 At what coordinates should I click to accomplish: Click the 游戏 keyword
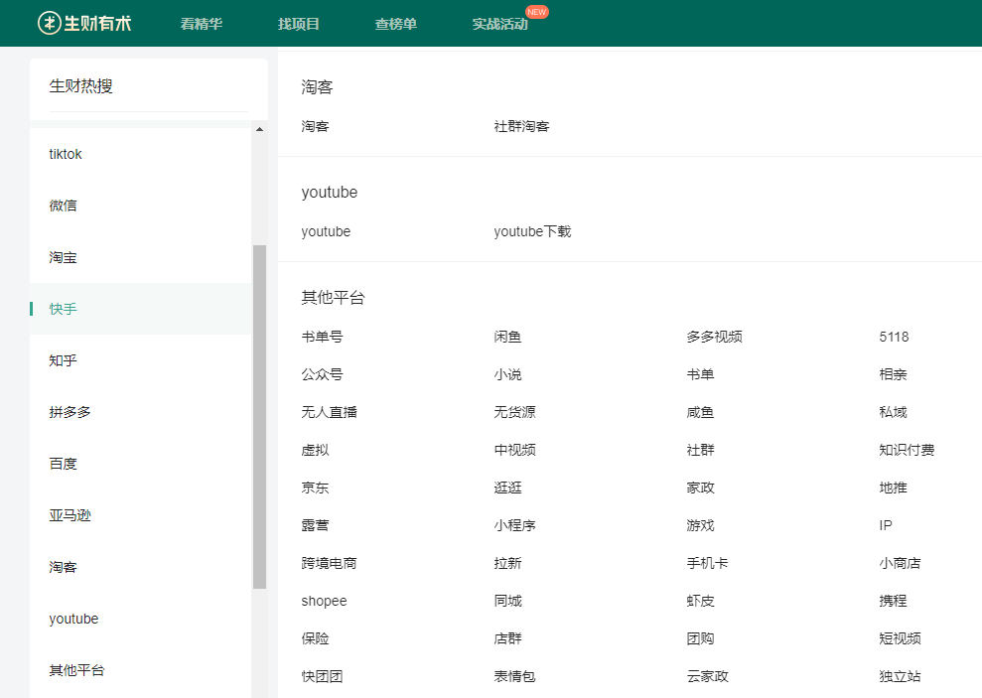point(700,525)
